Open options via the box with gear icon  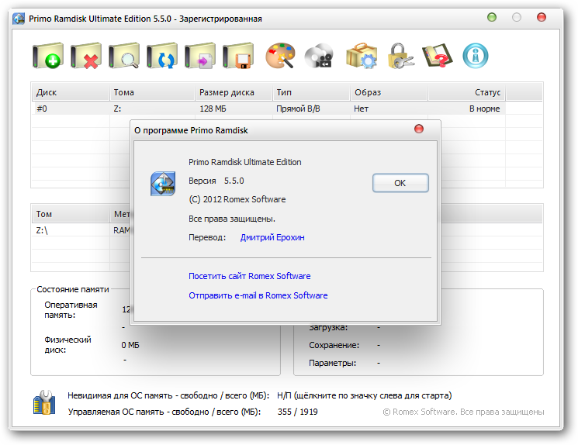pos(362,56)
